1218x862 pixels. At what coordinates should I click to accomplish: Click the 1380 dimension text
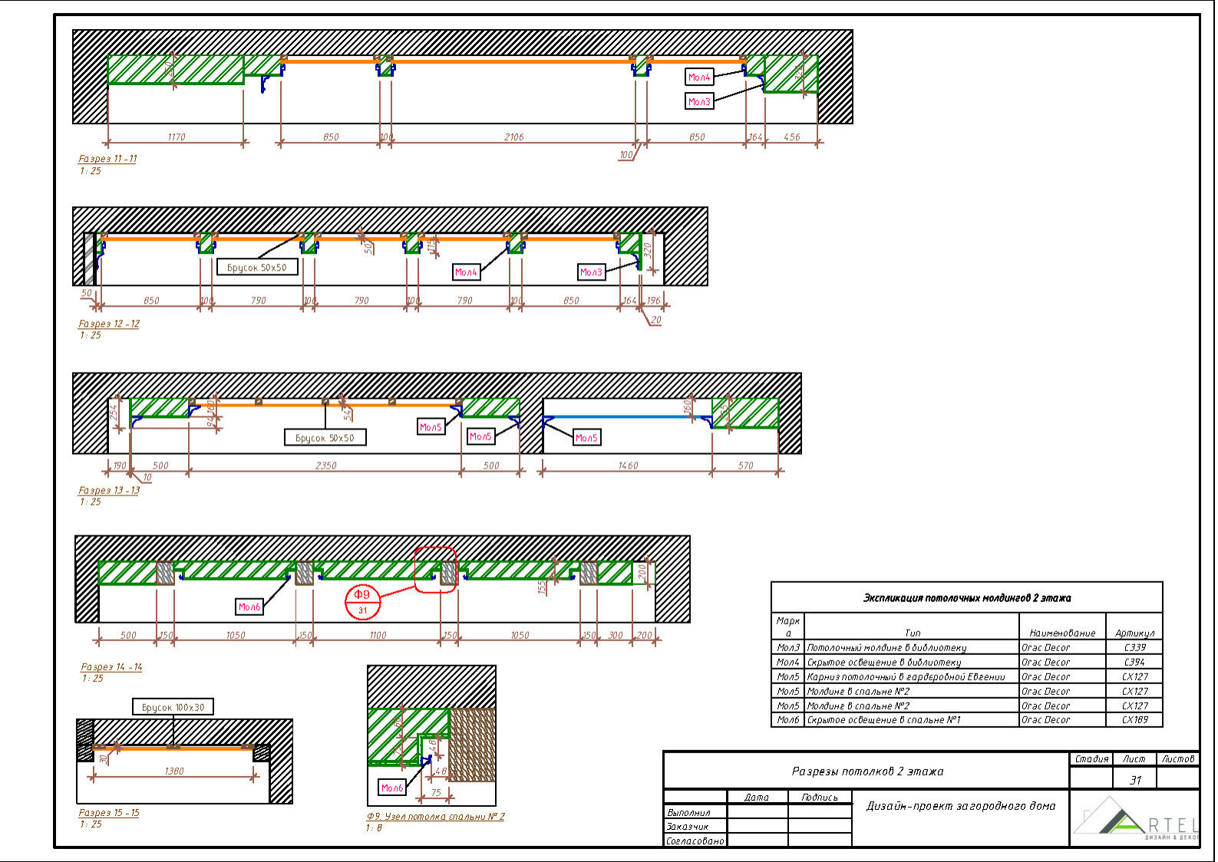(174, 772)
